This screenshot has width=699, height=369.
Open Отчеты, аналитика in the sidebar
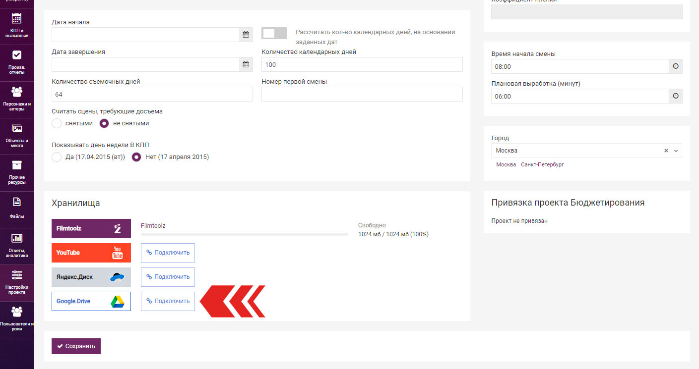[x=17, y=246]
